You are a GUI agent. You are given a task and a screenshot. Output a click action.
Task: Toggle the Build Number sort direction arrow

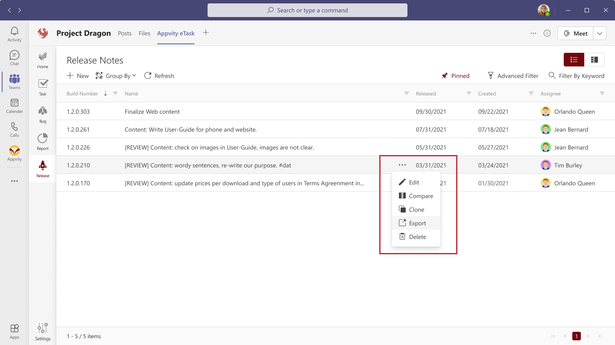coord(105,93)
